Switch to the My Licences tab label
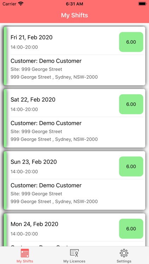Screen dimensions: 149x264 coord(74,261)
